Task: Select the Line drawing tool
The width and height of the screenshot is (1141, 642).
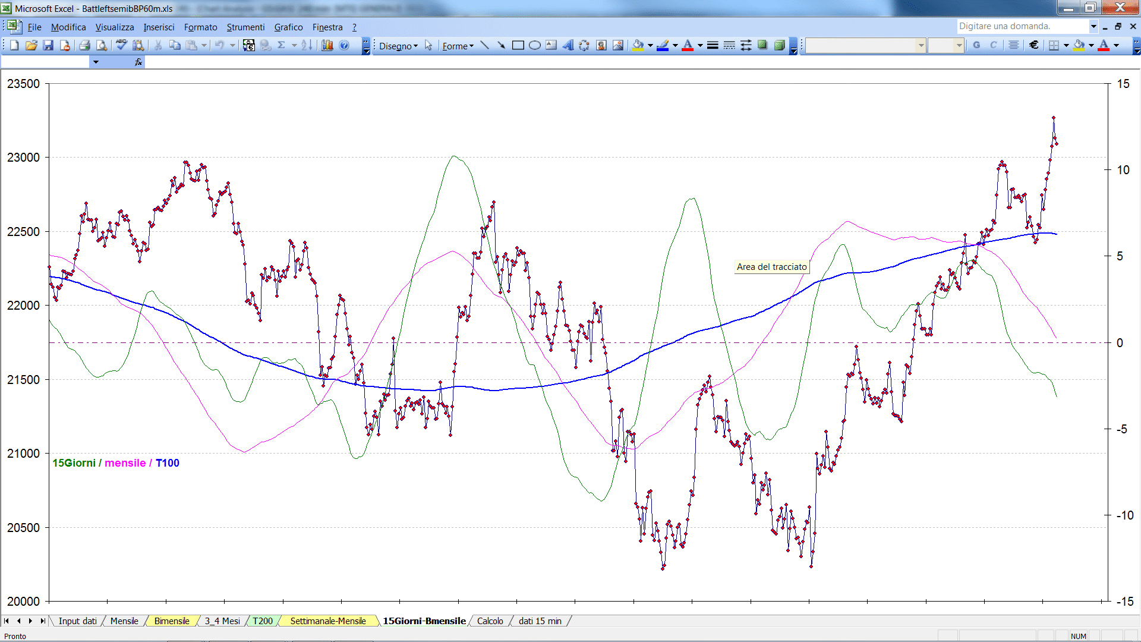Action: [x=485, y=45]
